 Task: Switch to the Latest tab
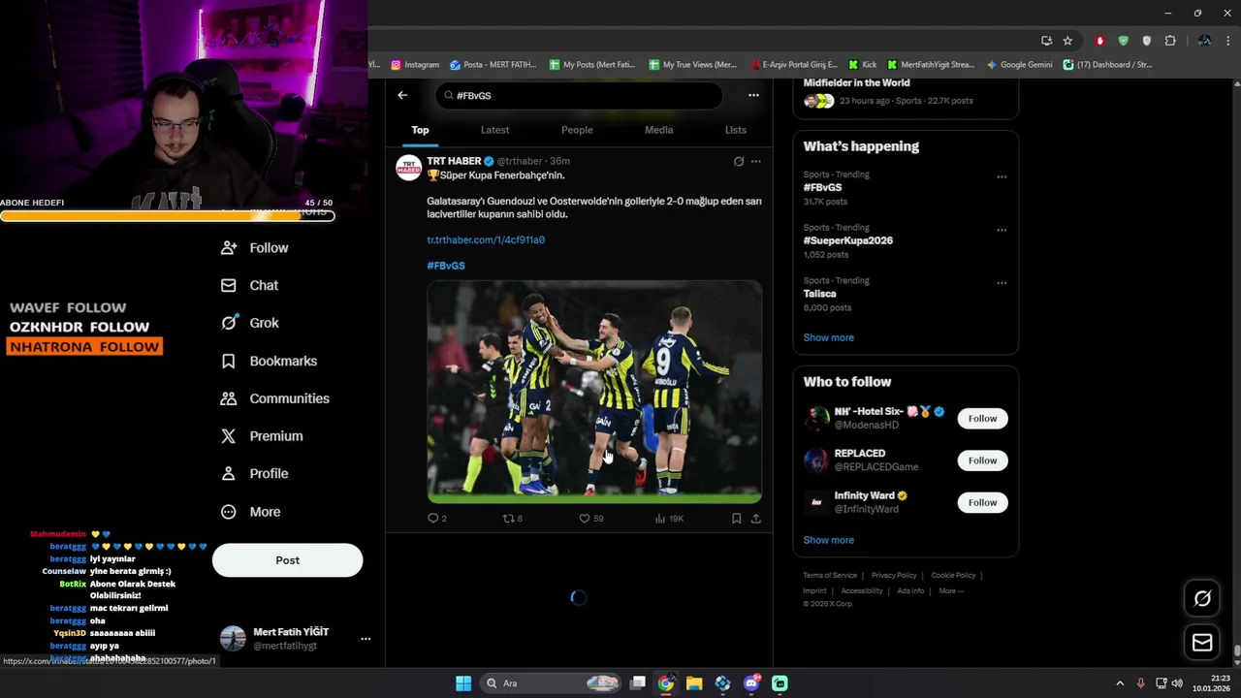[x=494, y=130]
